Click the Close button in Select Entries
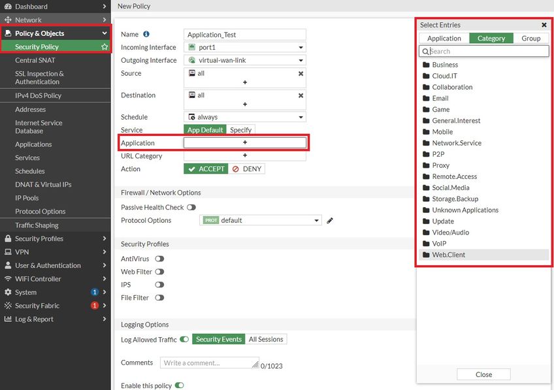Screen dimensions: 554x390 [x=483, y=374]
